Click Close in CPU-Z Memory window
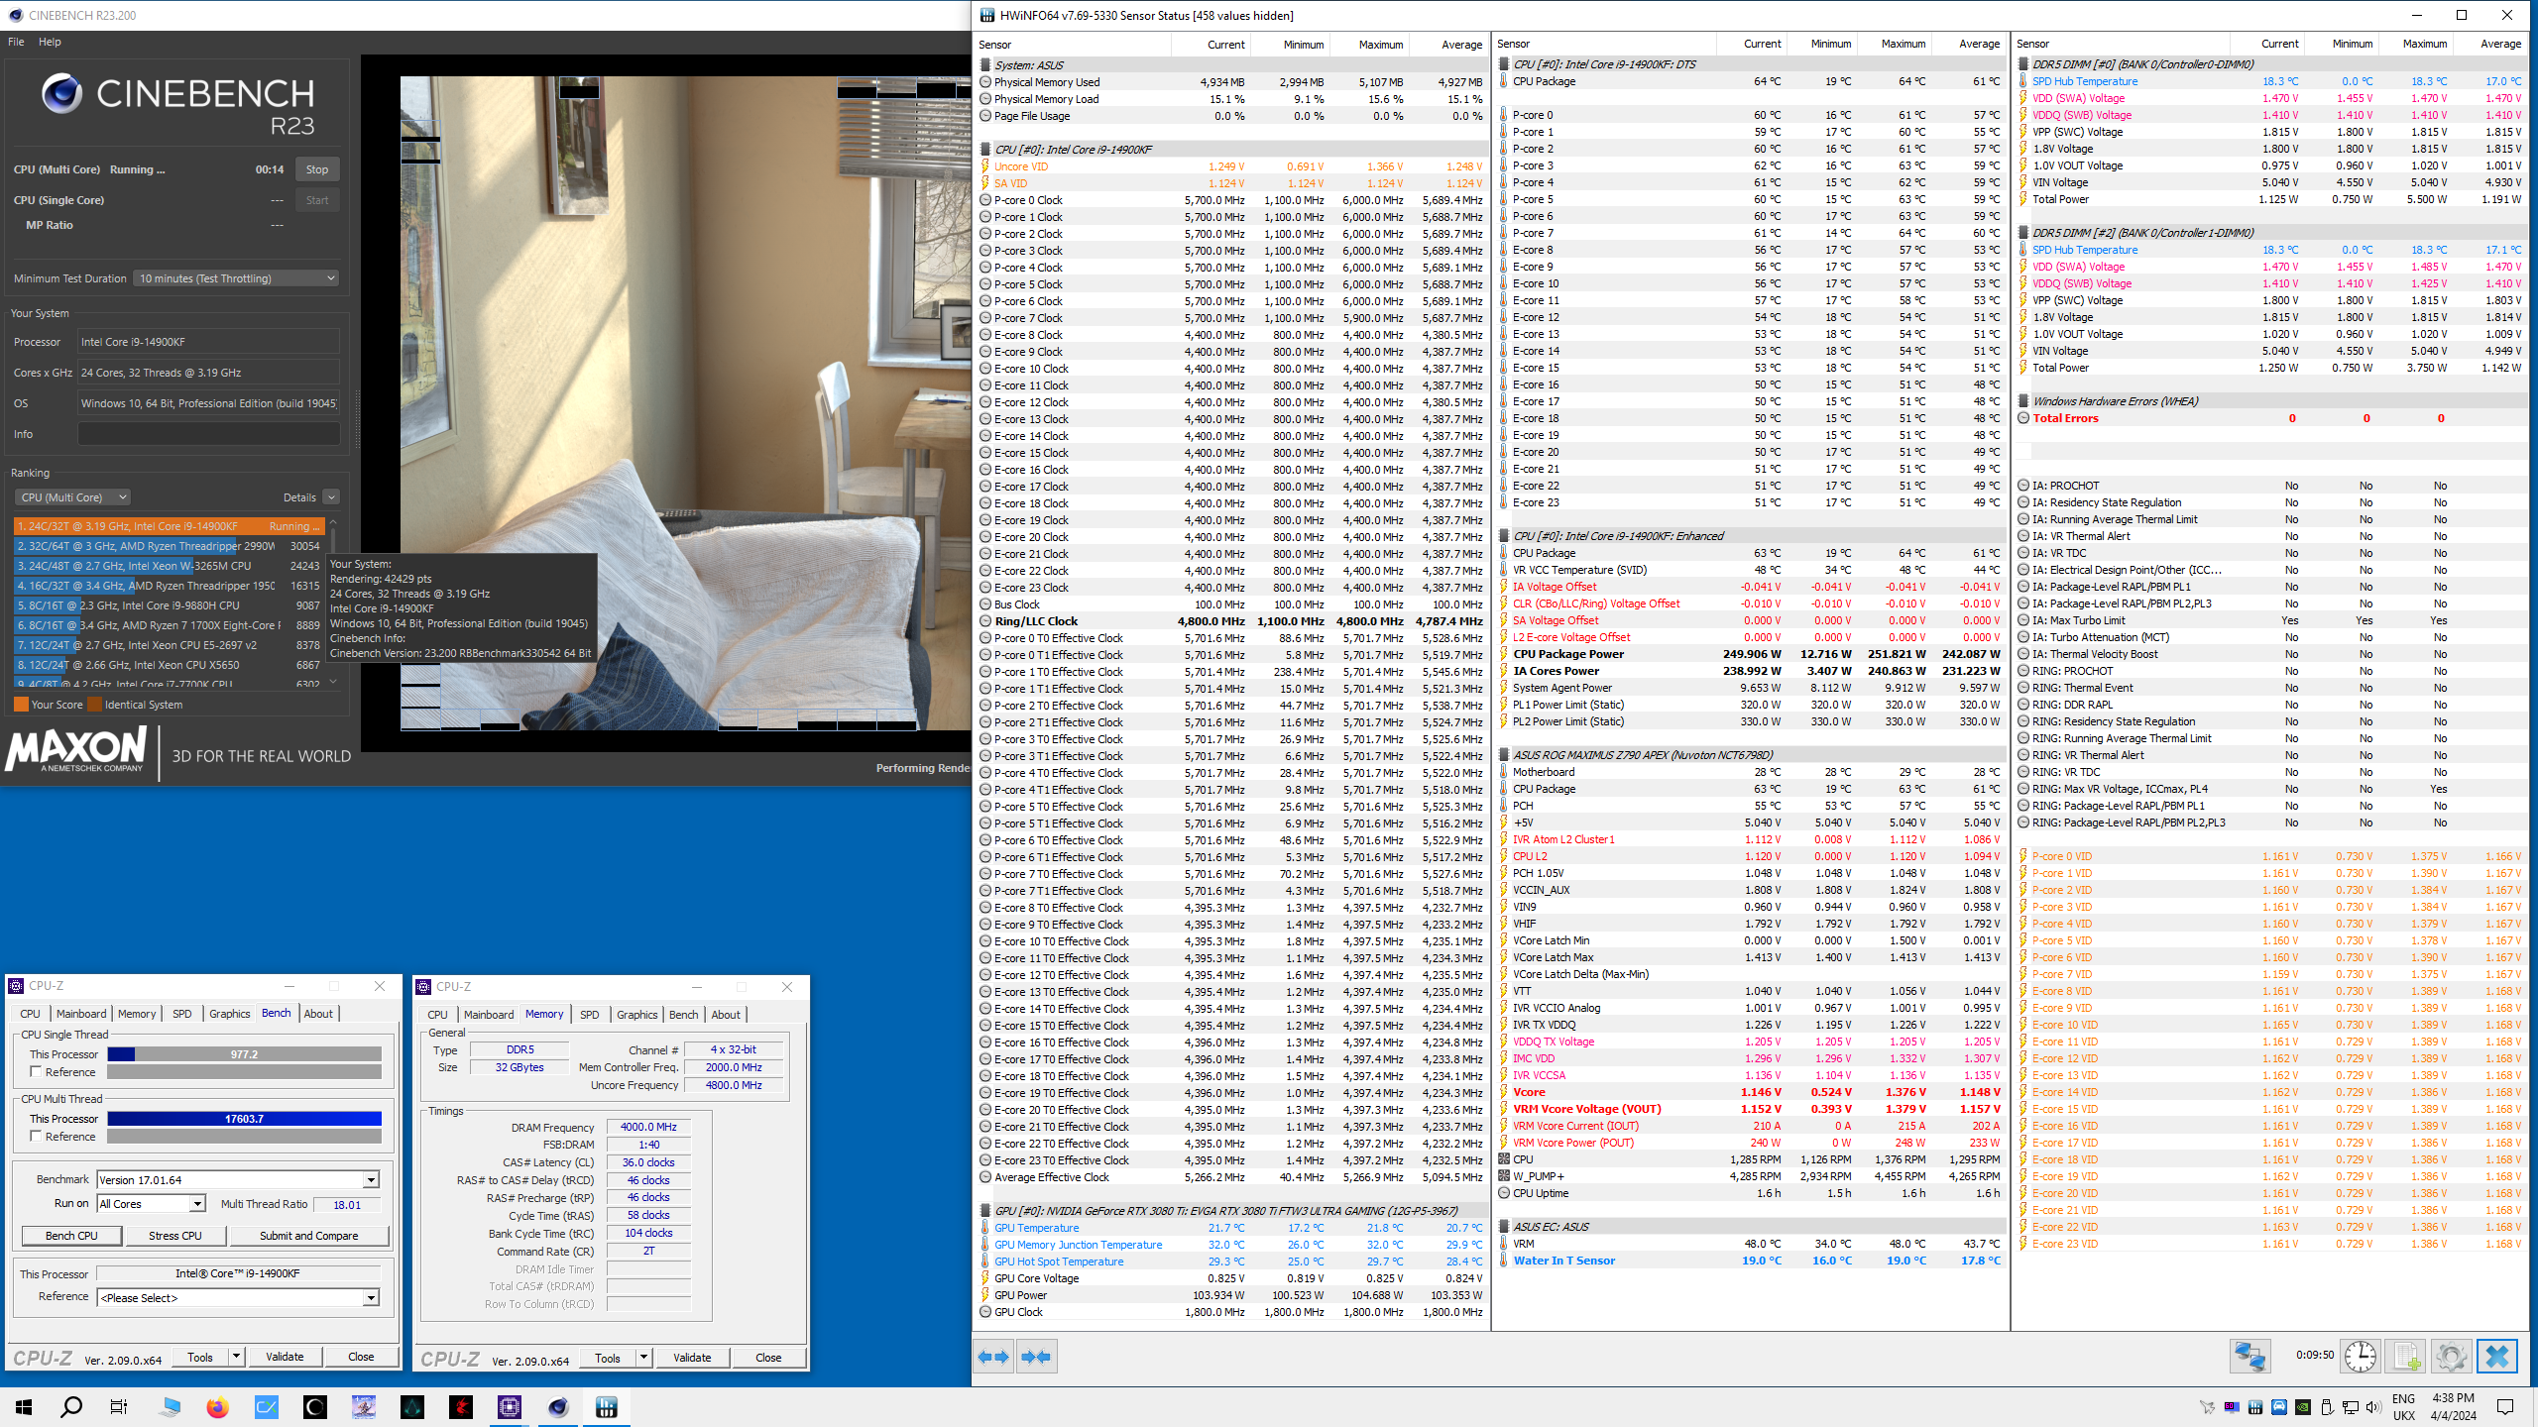Viewport: 2538px width, 1427px height. pyautogui.click(x=768, y=1358)
